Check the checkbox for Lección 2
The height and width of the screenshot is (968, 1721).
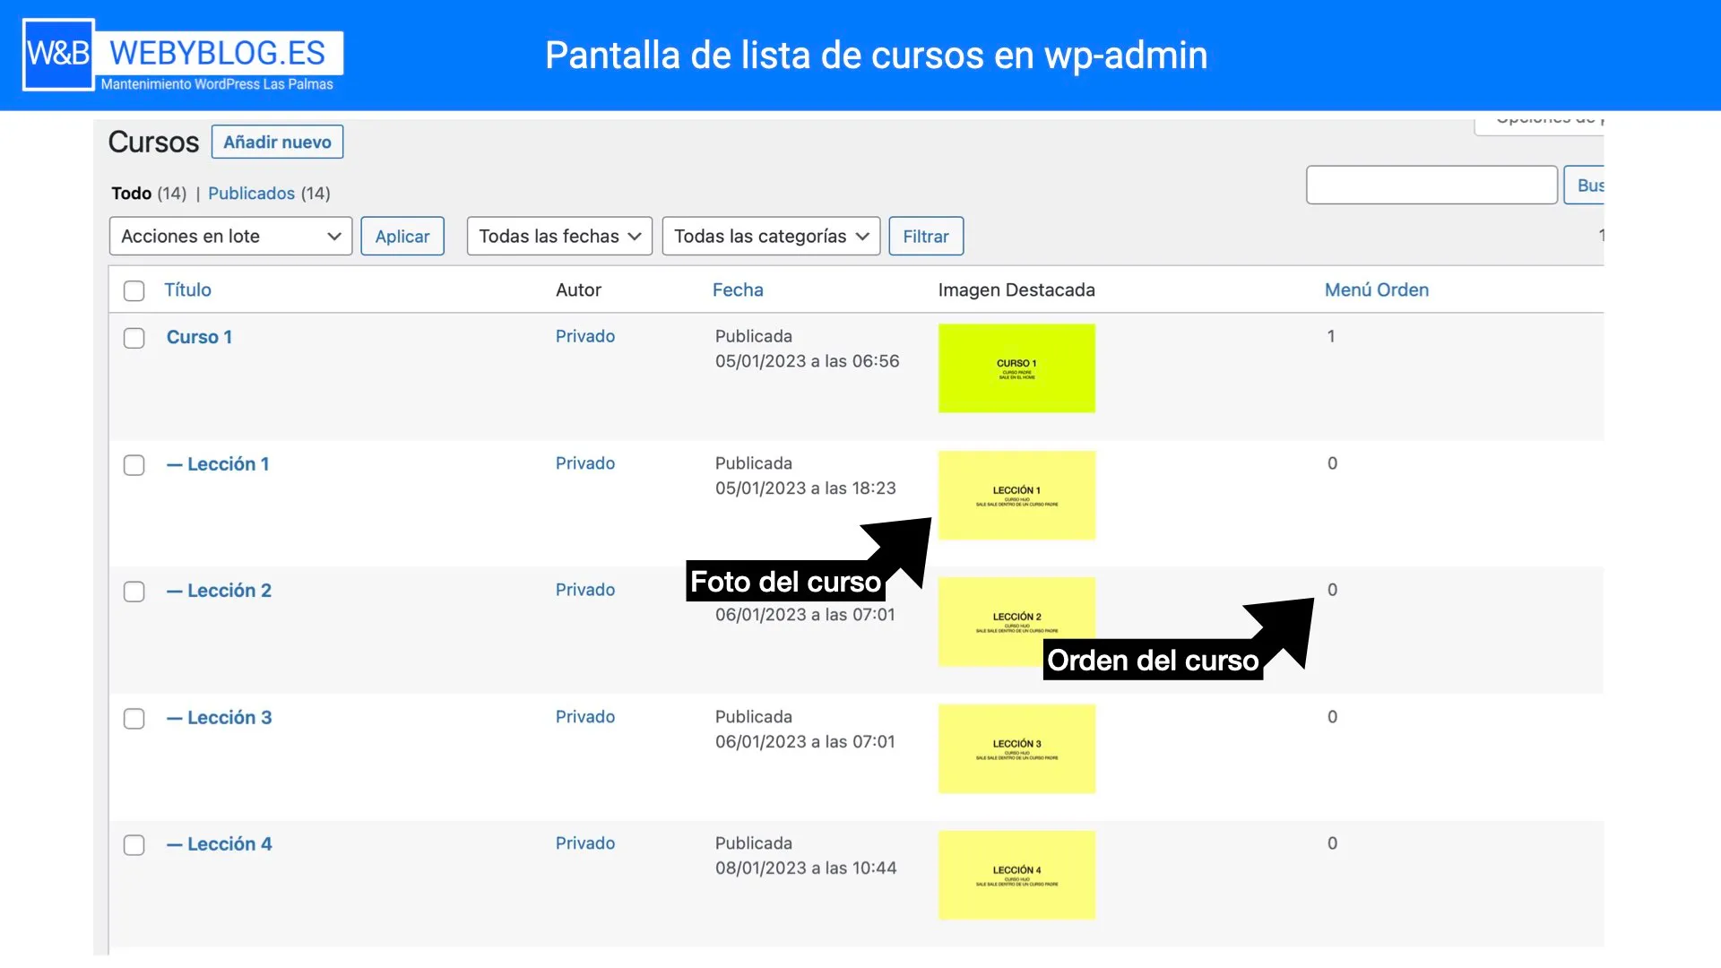134,591
